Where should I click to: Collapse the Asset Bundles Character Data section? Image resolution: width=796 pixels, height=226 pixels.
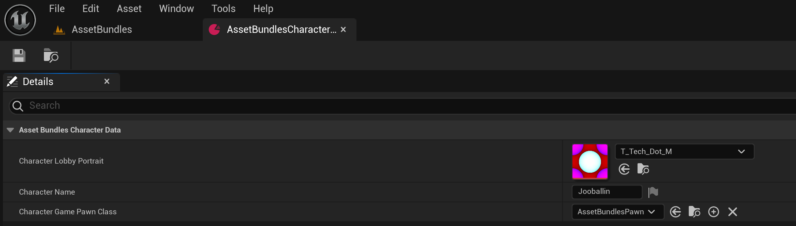pyautogui.click(x=10, y=130)
